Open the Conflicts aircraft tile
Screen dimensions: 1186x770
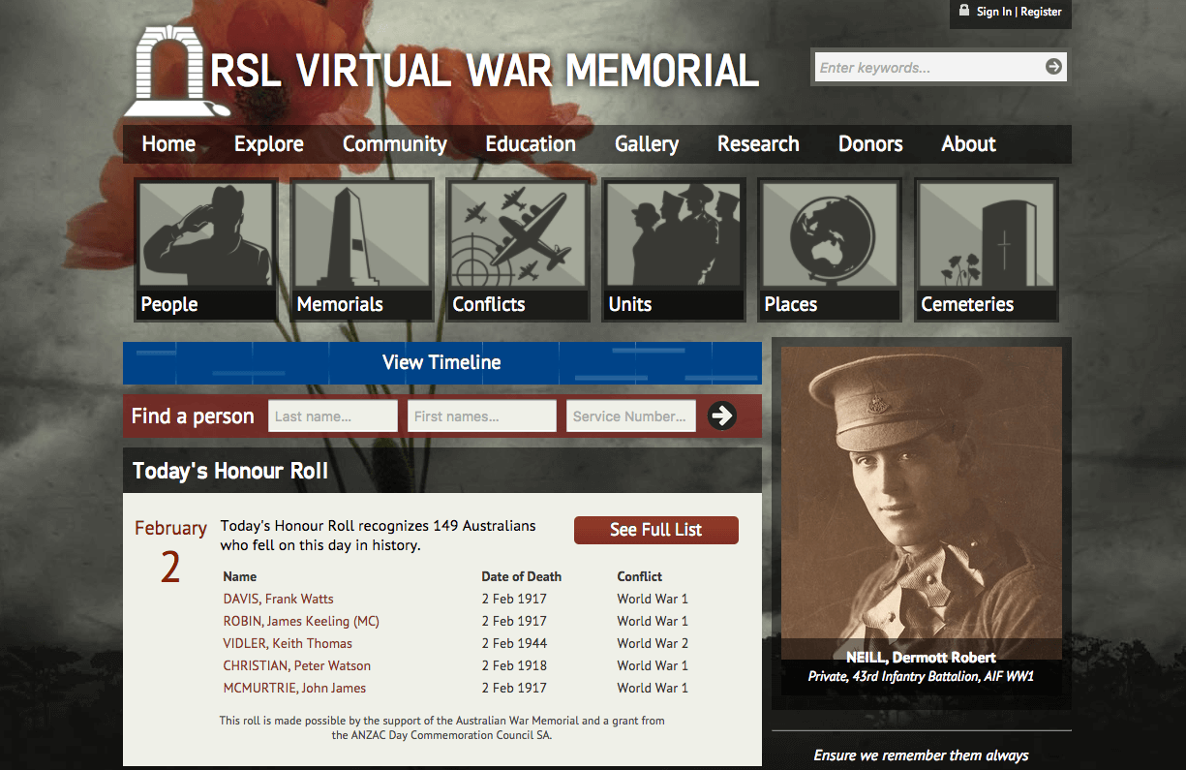[518, 250]
